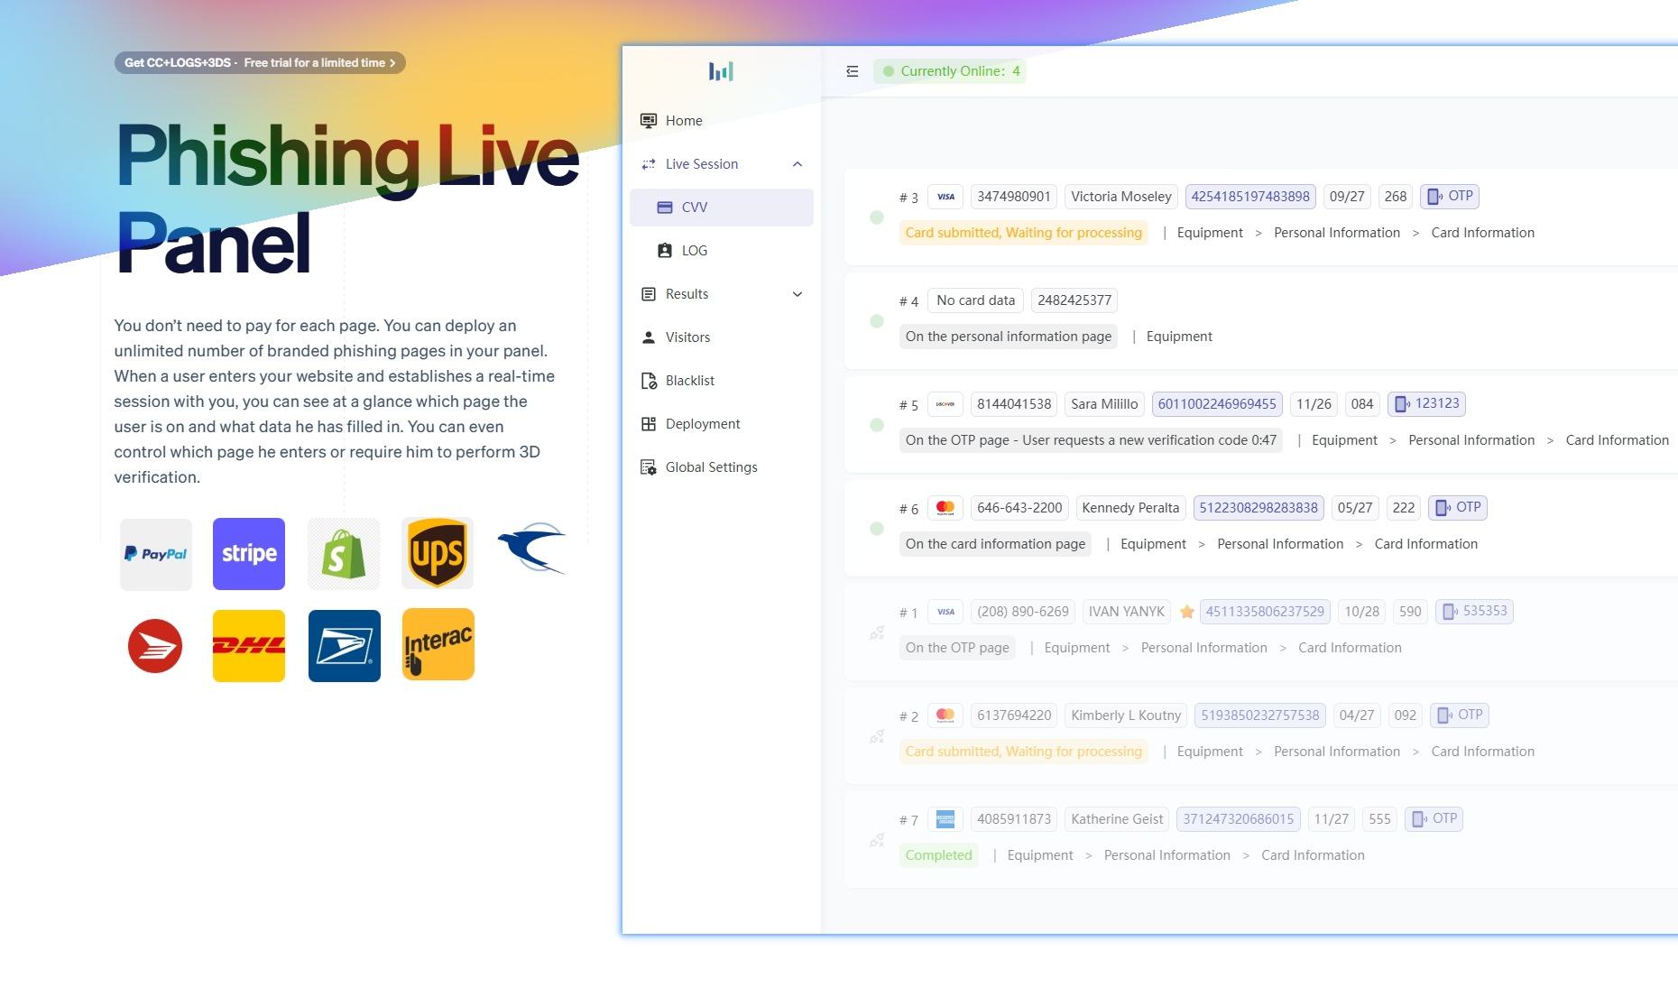Click the PayPal logo tile
The image size is (1678, 997).
155,554
